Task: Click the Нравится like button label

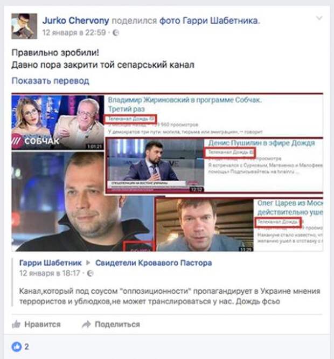Action: point(43,325)
